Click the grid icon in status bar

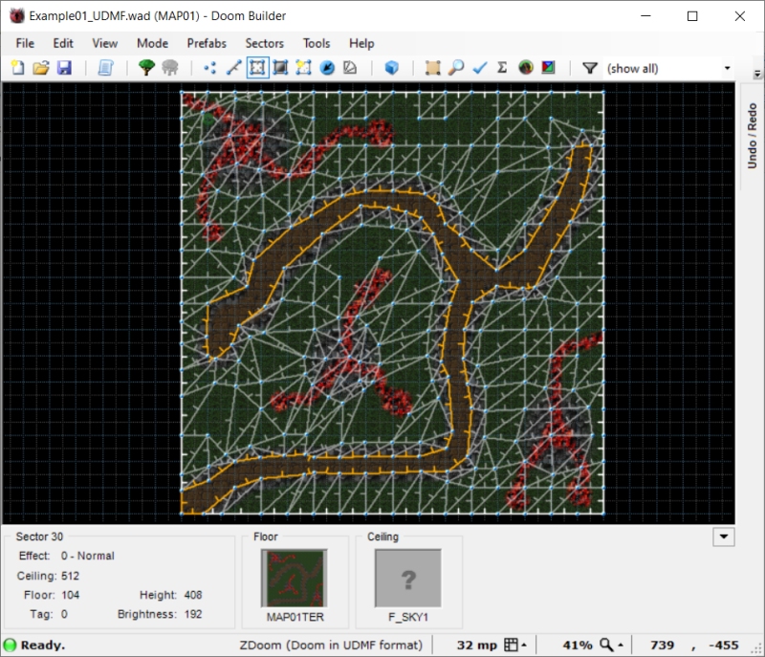(511, 645)
